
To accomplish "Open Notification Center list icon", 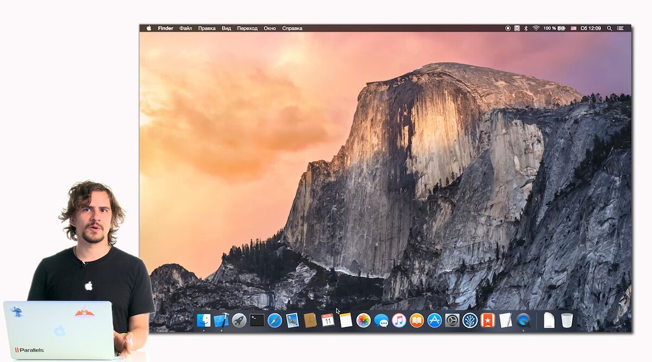I will [620, 28].
